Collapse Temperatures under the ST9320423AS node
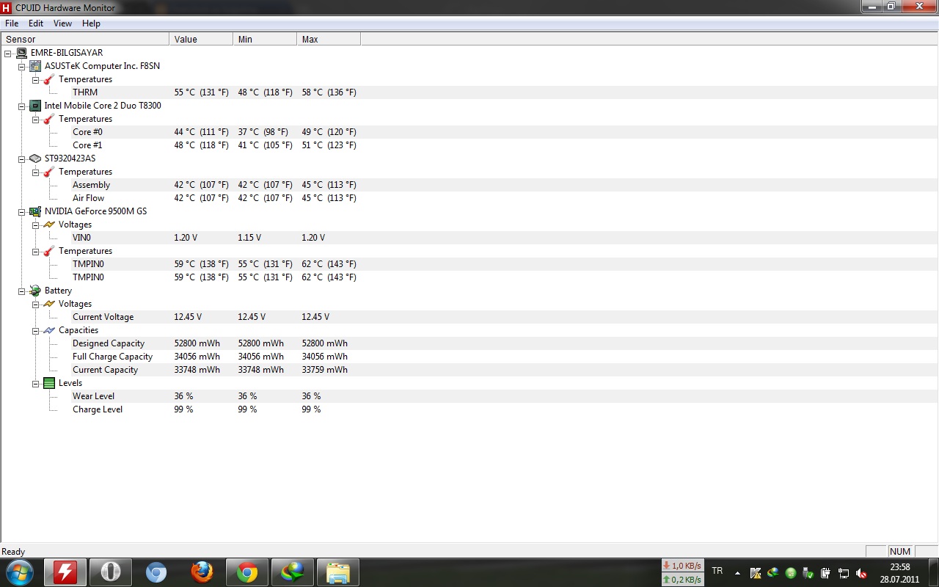The image size is (939, 587). 36,172
